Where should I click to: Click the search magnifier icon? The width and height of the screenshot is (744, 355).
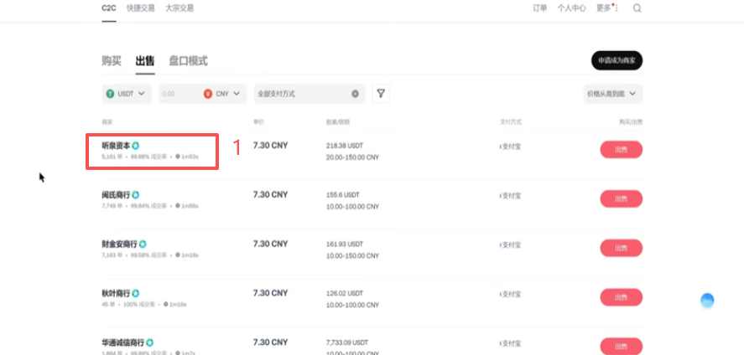[637, 8]
